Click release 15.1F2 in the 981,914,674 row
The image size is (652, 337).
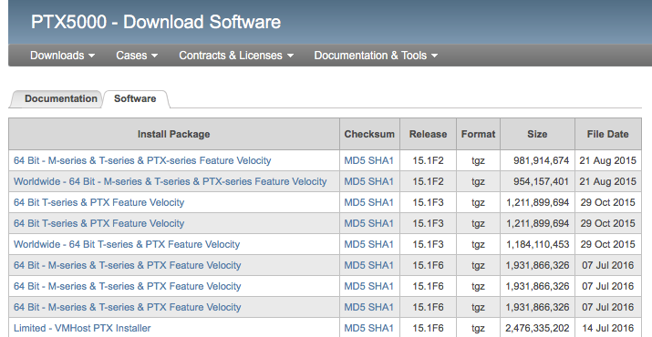tap(428, 161)
